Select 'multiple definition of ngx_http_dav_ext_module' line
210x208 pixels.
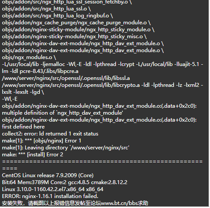pyautogui.click(x=62, y=113)
